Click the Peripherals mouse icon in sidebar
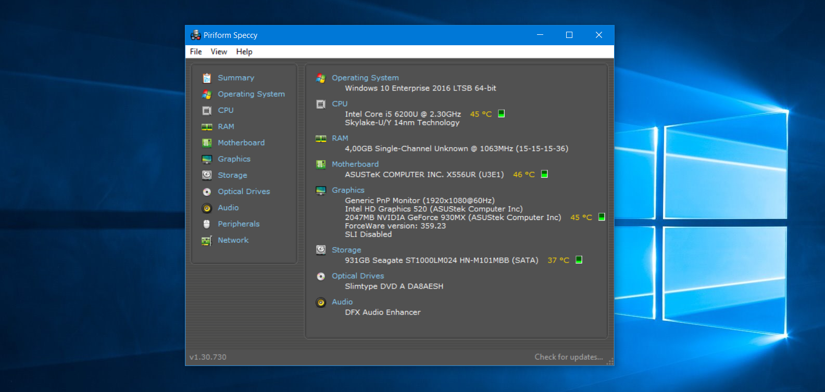The image size is (825, 392). pyautogui.click(x=207, y=224)
